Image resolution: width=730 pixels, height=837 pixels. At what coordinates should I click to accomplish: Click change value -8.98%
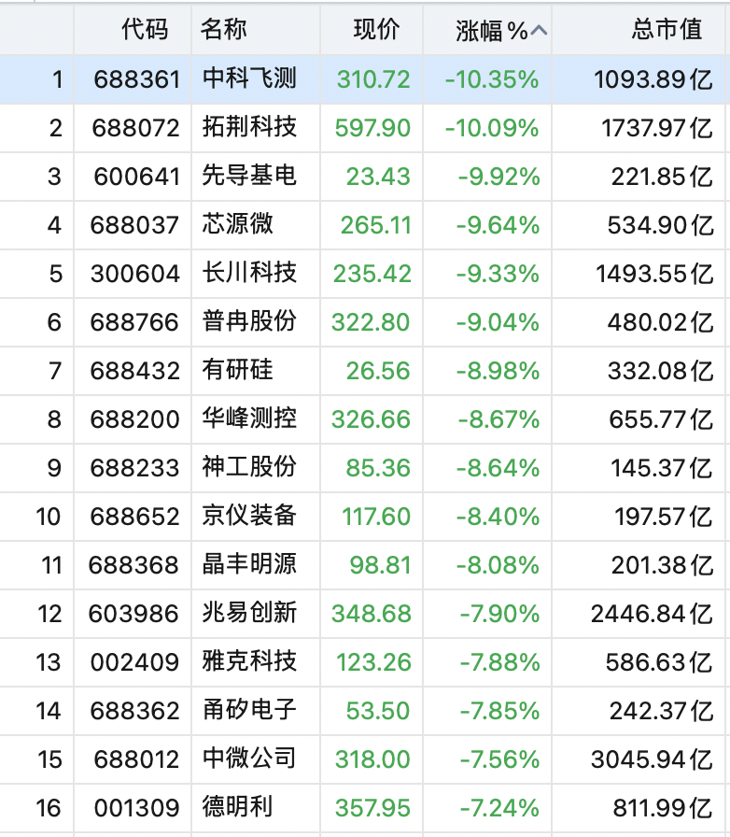(x=498, y=372)
